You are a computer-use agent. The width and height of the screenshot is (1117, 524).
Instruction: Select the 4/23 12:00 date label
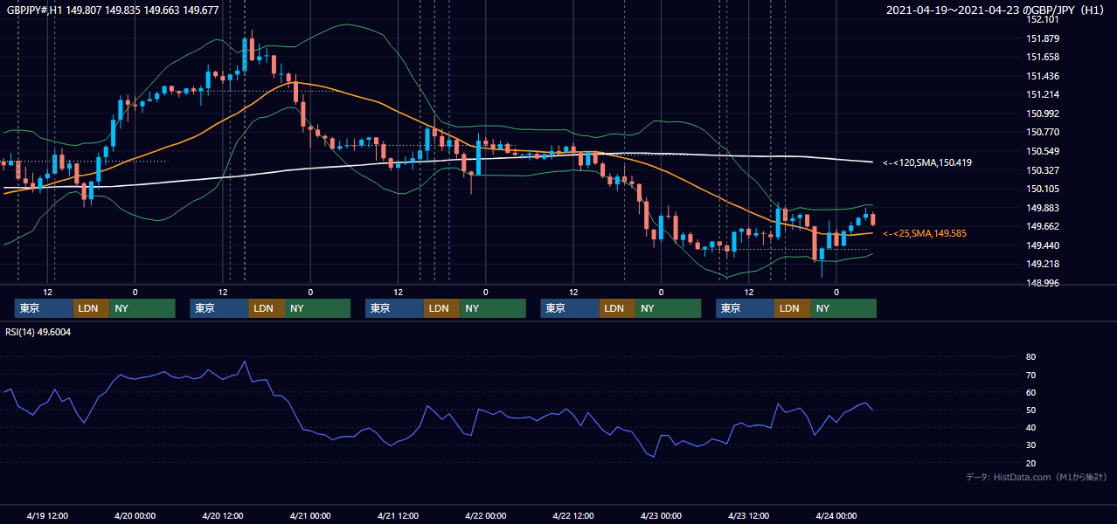click(749, 516)
